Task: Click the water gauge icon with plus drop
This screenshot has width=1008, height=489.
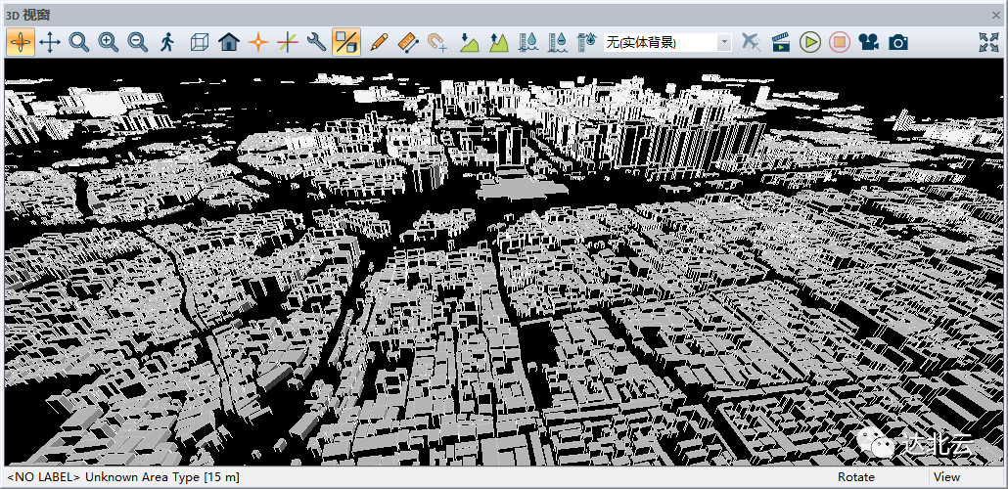Action: click(x=587, y=42)
